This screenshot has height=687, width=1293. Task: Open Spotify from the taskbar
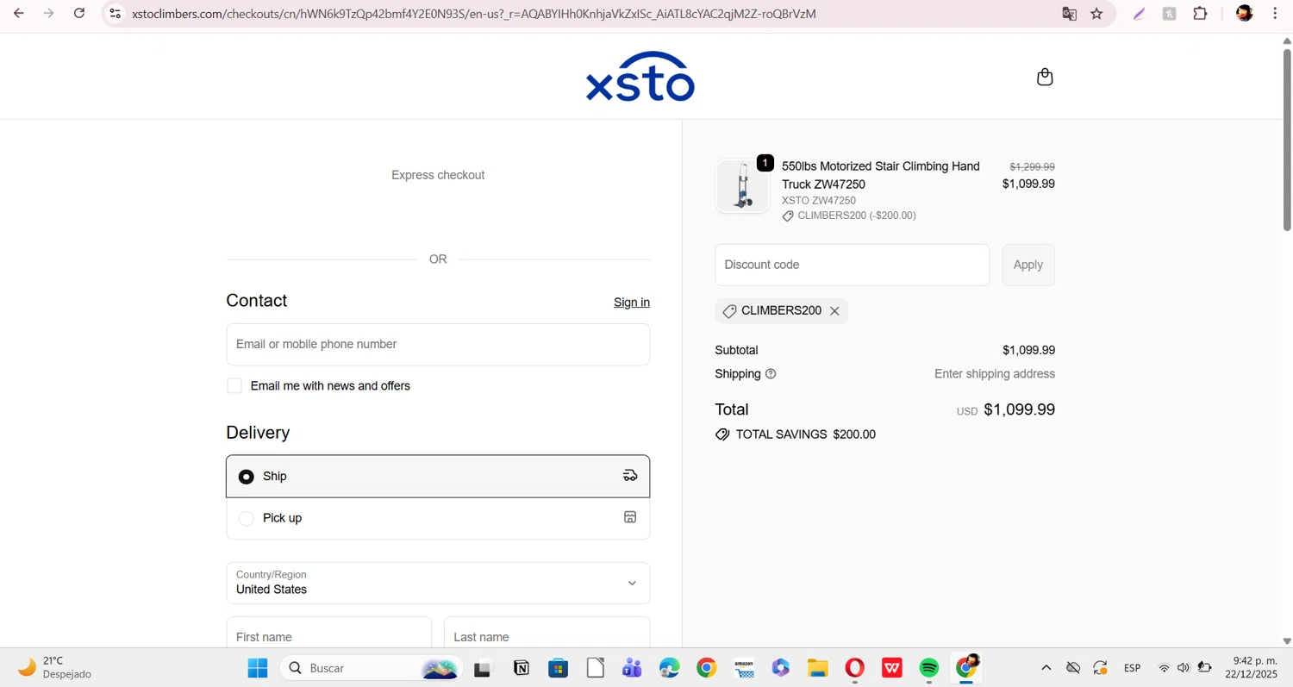point(929,668)
